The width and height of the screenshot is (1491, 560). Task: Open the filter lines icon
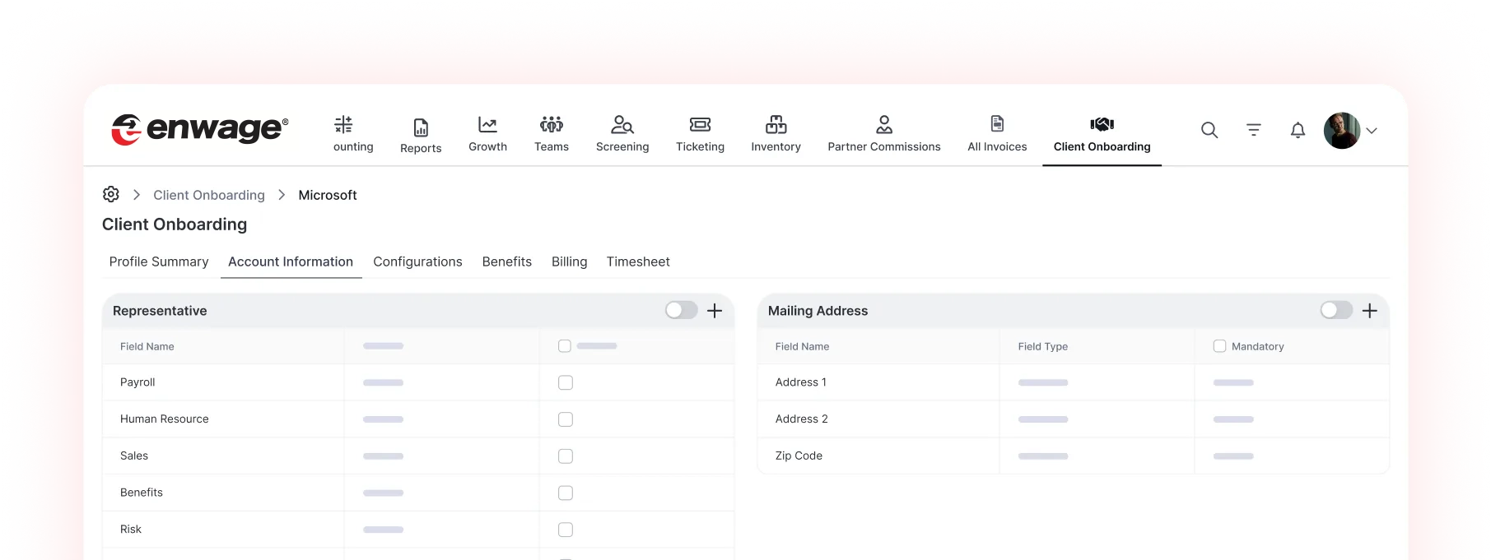(x=1254, y=130)
